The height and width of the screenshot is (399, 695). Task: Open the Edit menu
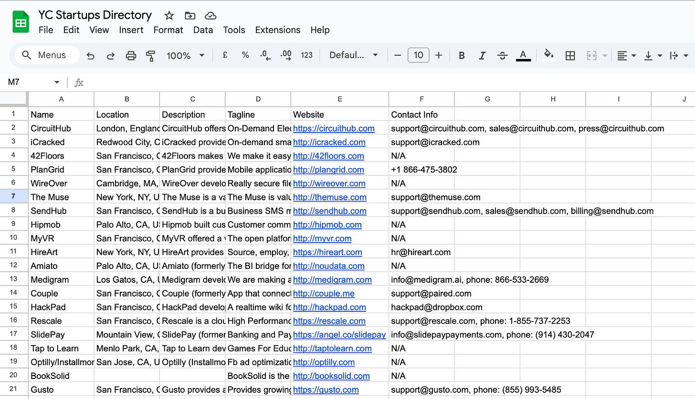71,30
